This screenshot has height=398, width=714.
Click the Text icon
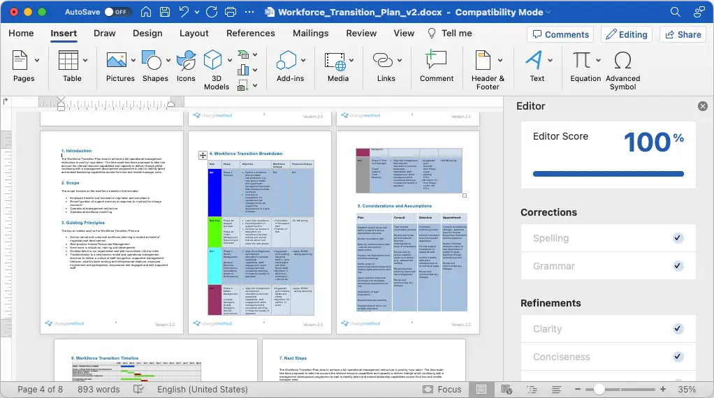click(534, 60)
